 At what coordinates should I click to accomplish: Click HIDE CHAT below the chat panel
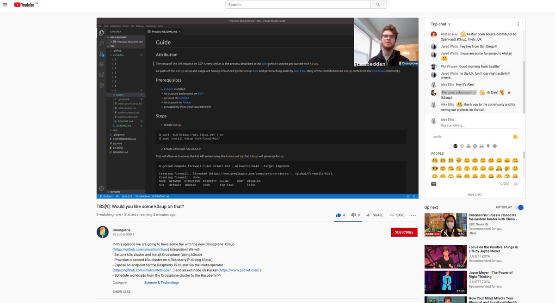[475, 195]
